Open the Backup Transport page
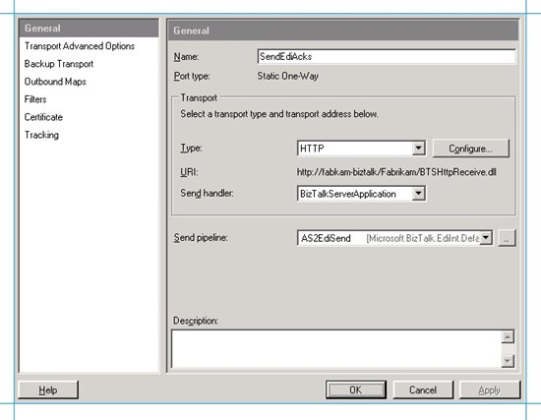The width and height of the screenshot is (541, 420). (59, 64)
